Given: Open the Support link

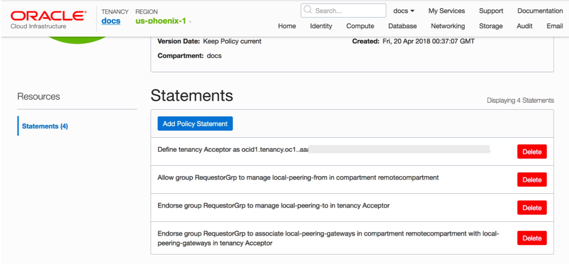Looking at the screenshot, I should (x=491, y=11).
